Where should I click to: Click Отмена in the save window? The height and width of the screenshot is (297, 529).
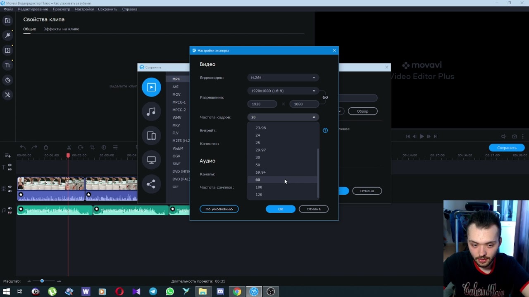point(367,191)
